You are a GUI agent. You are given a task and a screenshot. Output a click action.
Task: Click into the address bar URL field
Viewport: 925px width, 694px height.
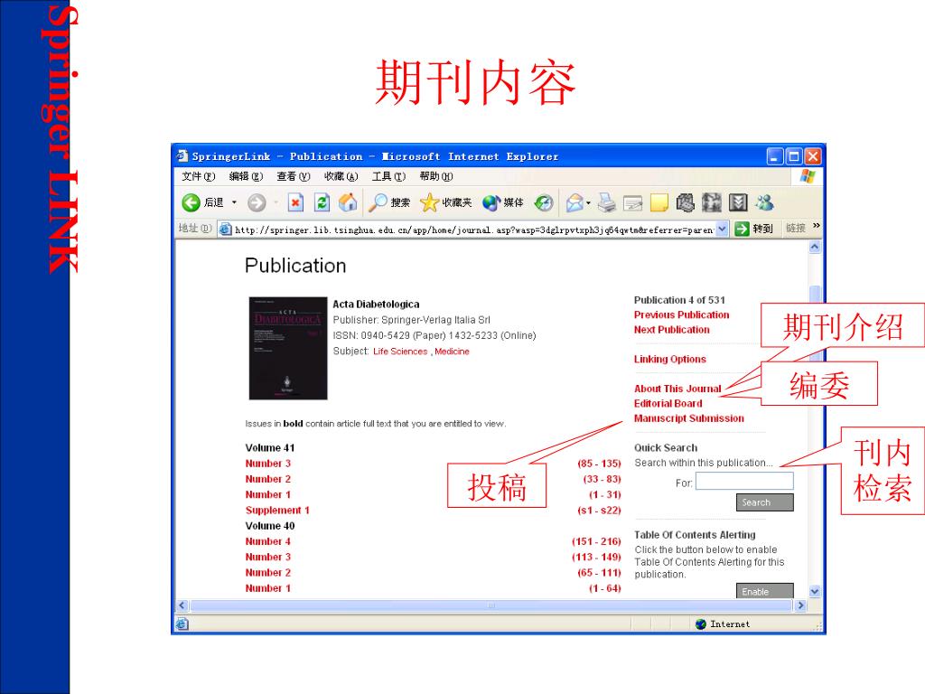pyautogui.click(x=467, y=230)
